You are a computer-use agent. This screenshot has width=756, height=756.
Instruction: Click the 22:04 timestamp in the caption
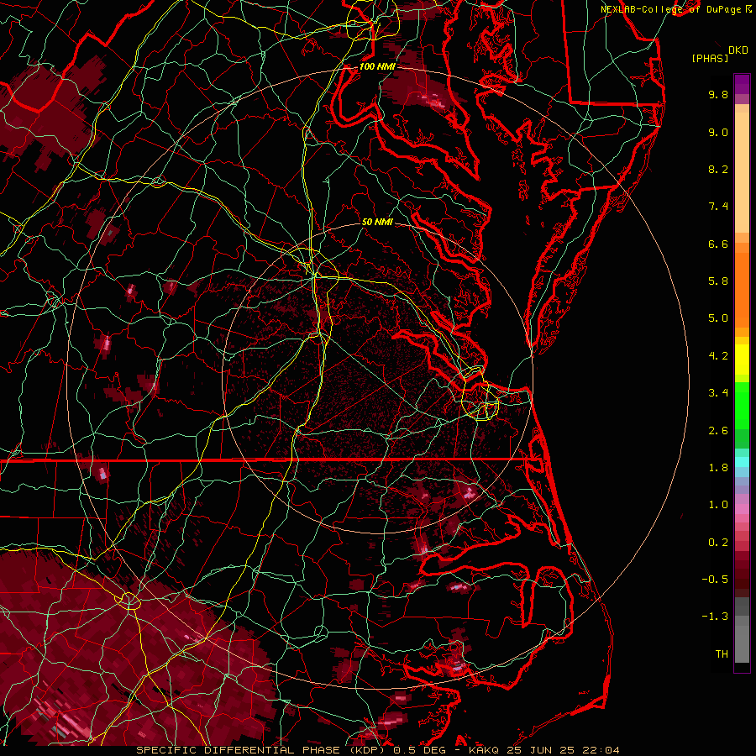click(601, 750)
